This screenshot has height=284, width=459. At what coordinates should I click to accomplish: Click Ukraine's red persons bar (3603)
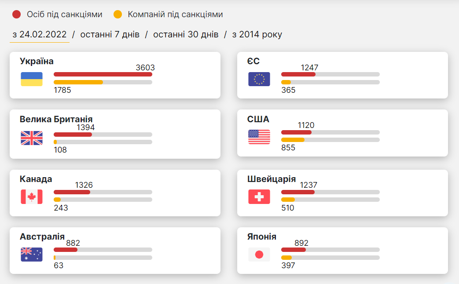(103, 74)
